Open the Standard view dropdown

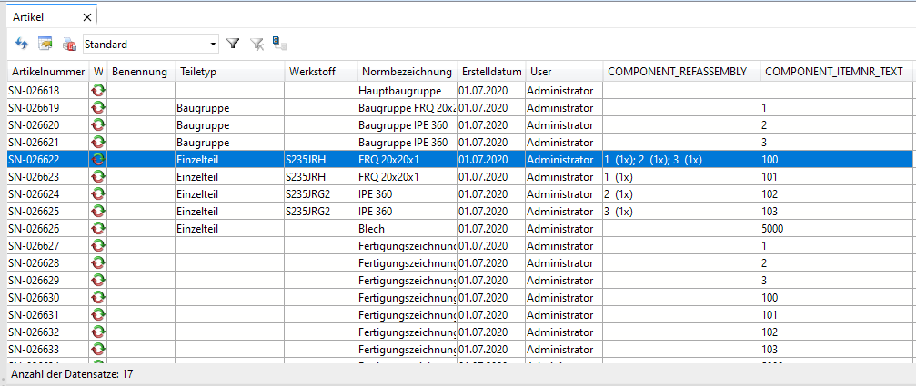[x=214, y=44]
